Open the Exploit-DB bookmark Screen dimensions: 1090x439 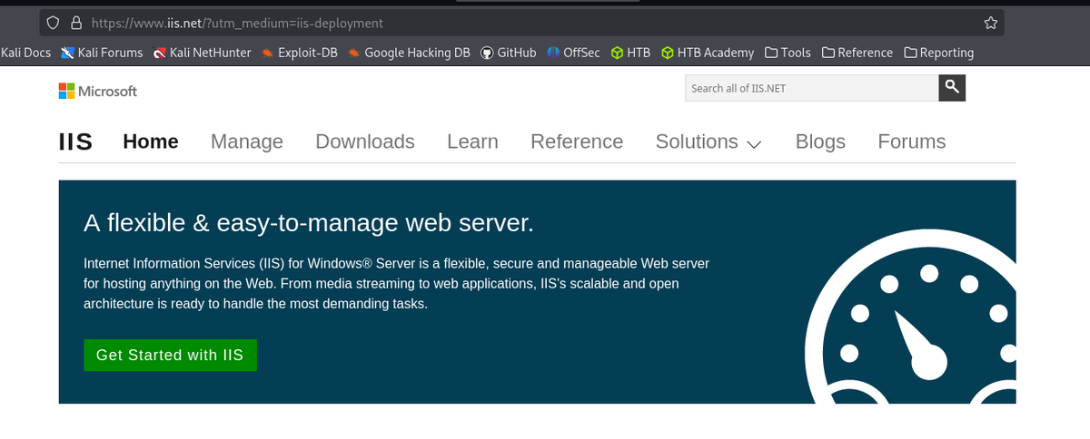(299, 53)
